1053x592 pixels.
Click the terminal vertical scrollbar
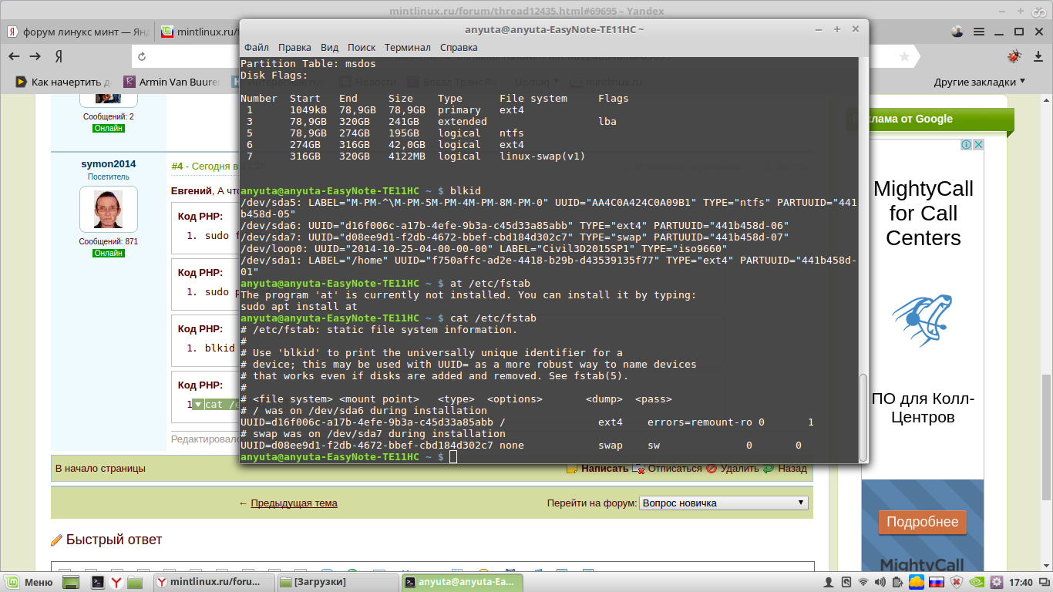863,416
